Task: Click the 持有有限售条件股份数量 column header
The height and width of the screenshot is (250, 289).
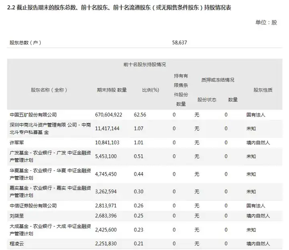Action: (x=181, y=90)
